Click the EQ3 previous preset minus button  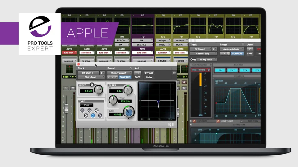[109, 77]
